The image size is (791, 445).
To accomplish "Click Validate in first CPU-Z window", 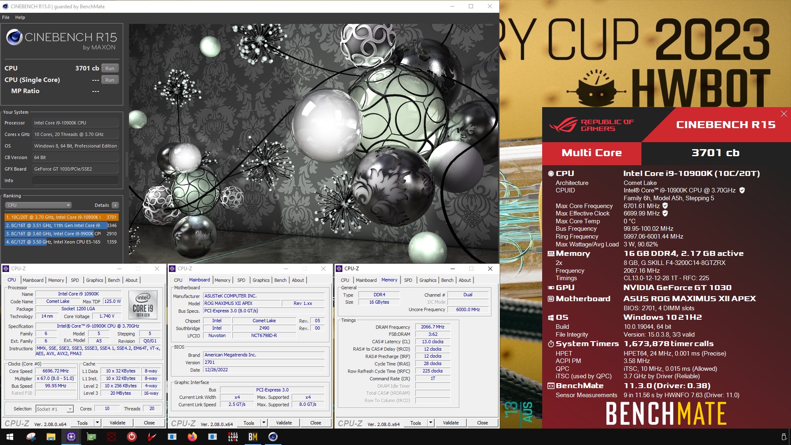I will [117, 423].
